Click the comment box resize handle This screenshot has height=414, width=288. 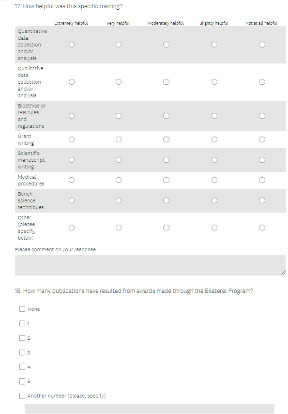pos(283,273)
